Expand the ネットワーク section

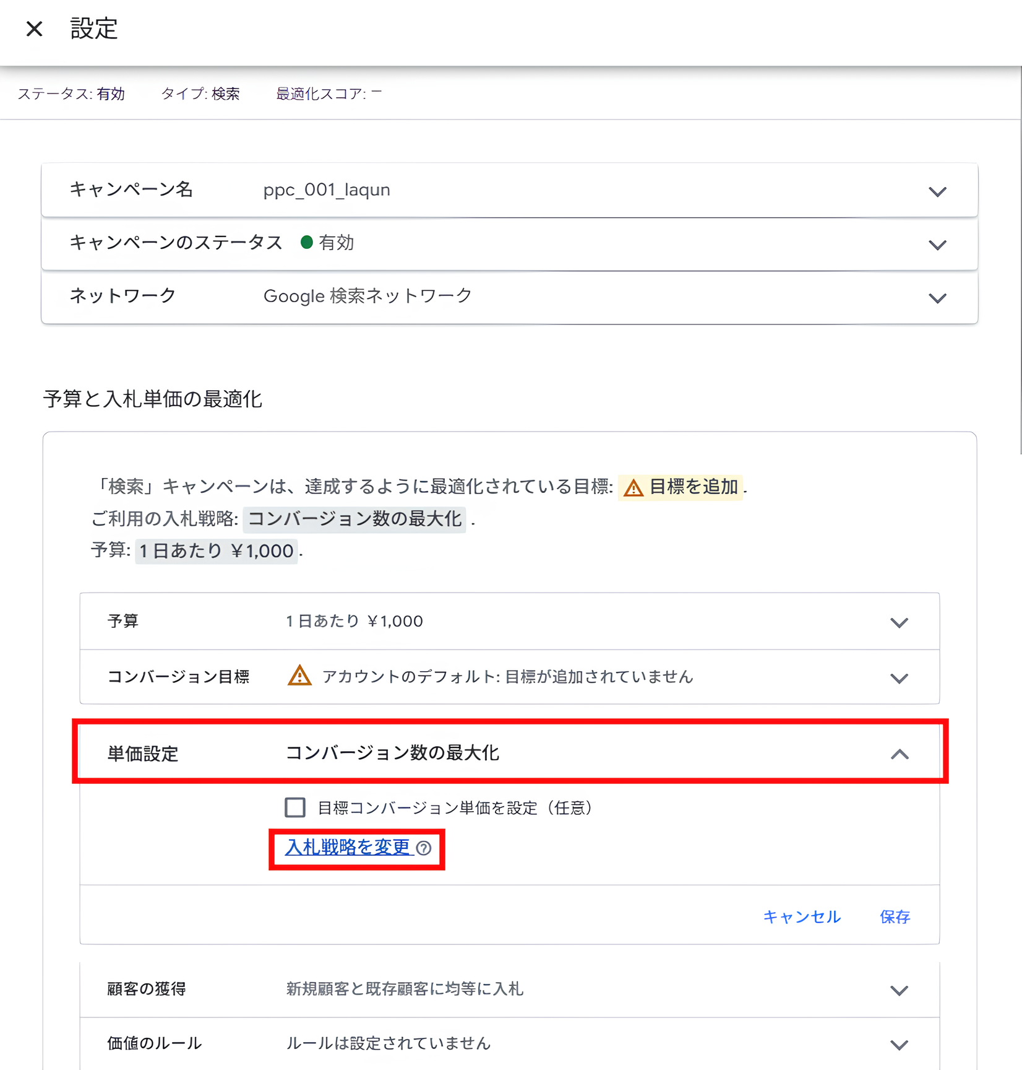coord(937,298)
